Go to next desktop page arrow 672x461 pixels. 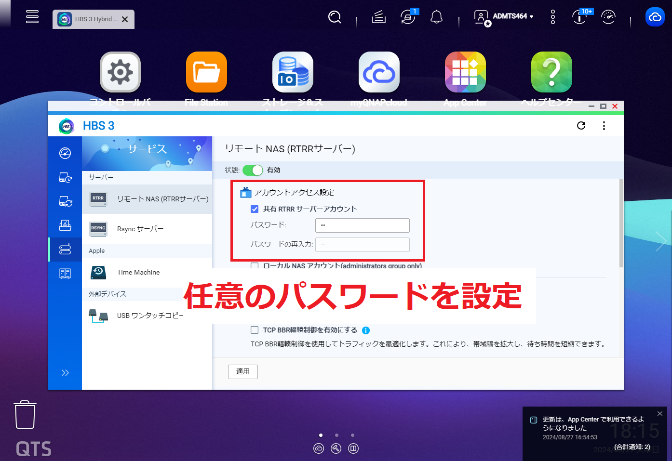click(661, 241)
